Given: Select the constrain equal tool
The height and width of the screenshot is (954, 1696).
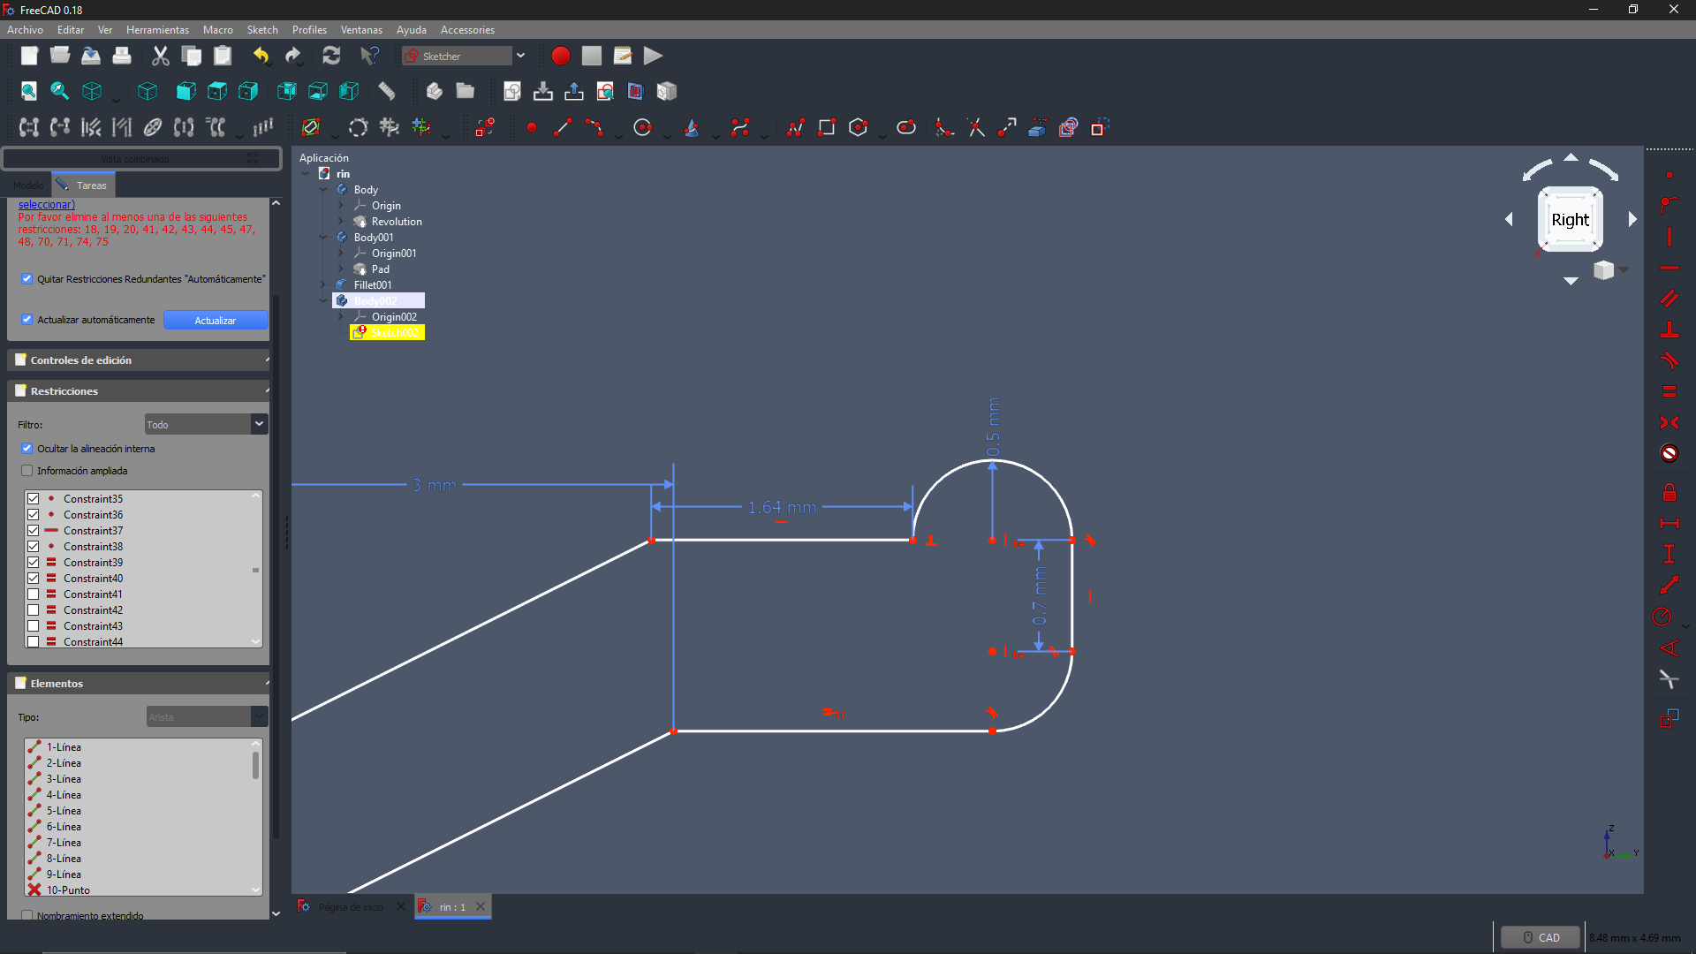Looking at the screenshot, I should tap(1669, 391).
